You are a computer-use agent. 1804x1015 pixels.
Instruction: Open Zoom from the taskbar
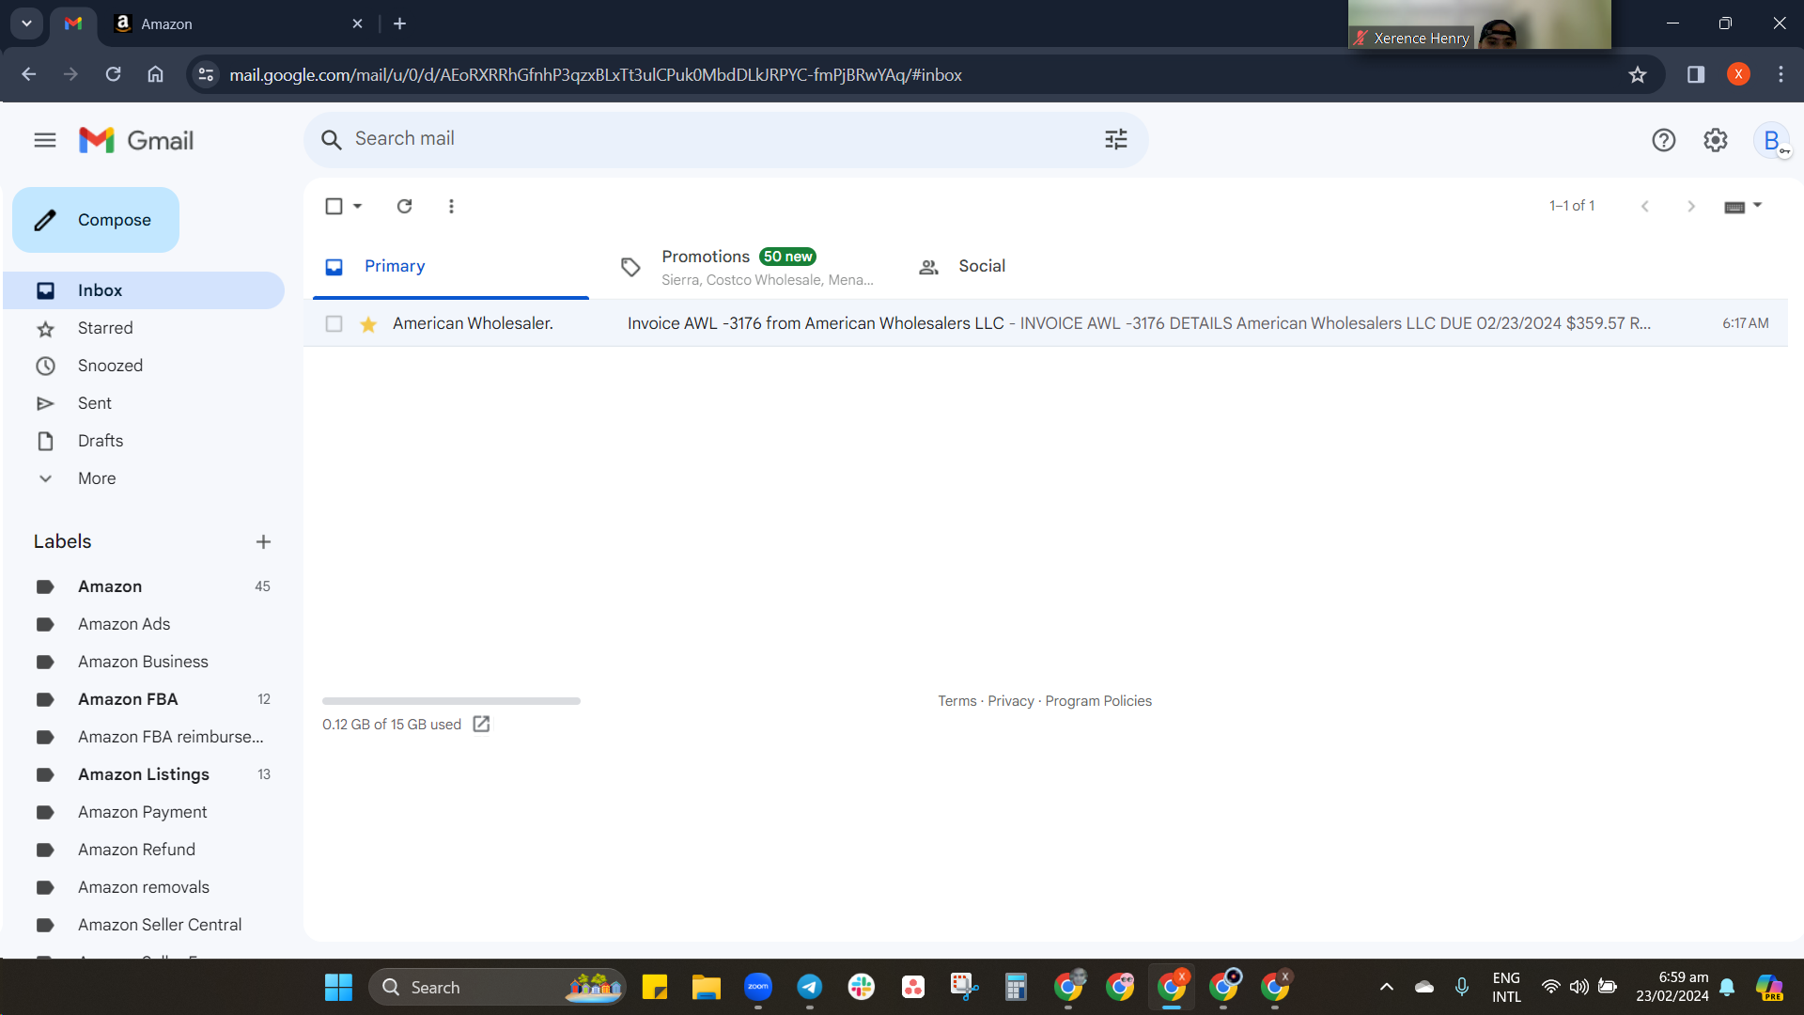(x=757, y=987)
